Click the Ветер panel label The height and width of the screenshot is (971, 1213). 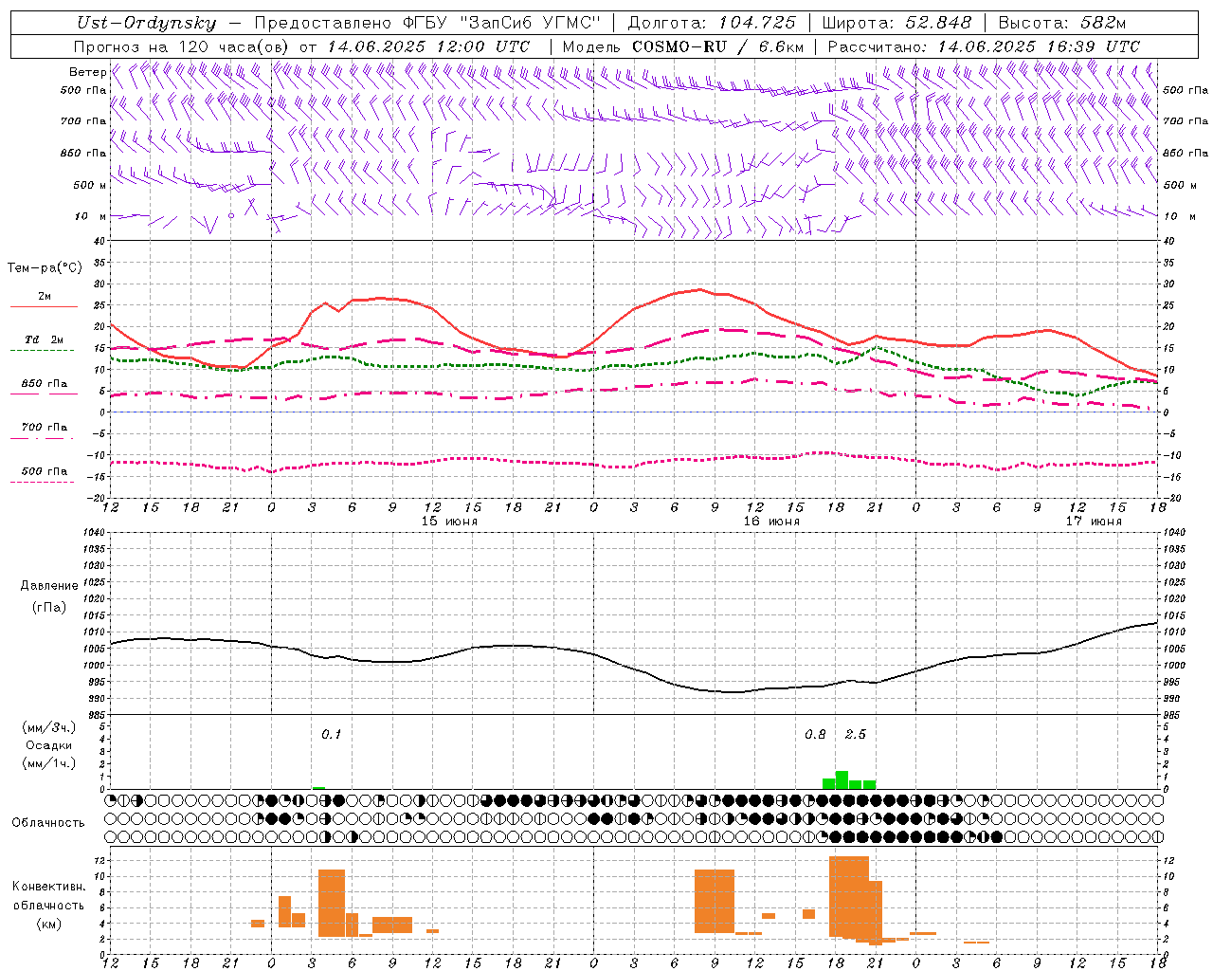(87, 72)
